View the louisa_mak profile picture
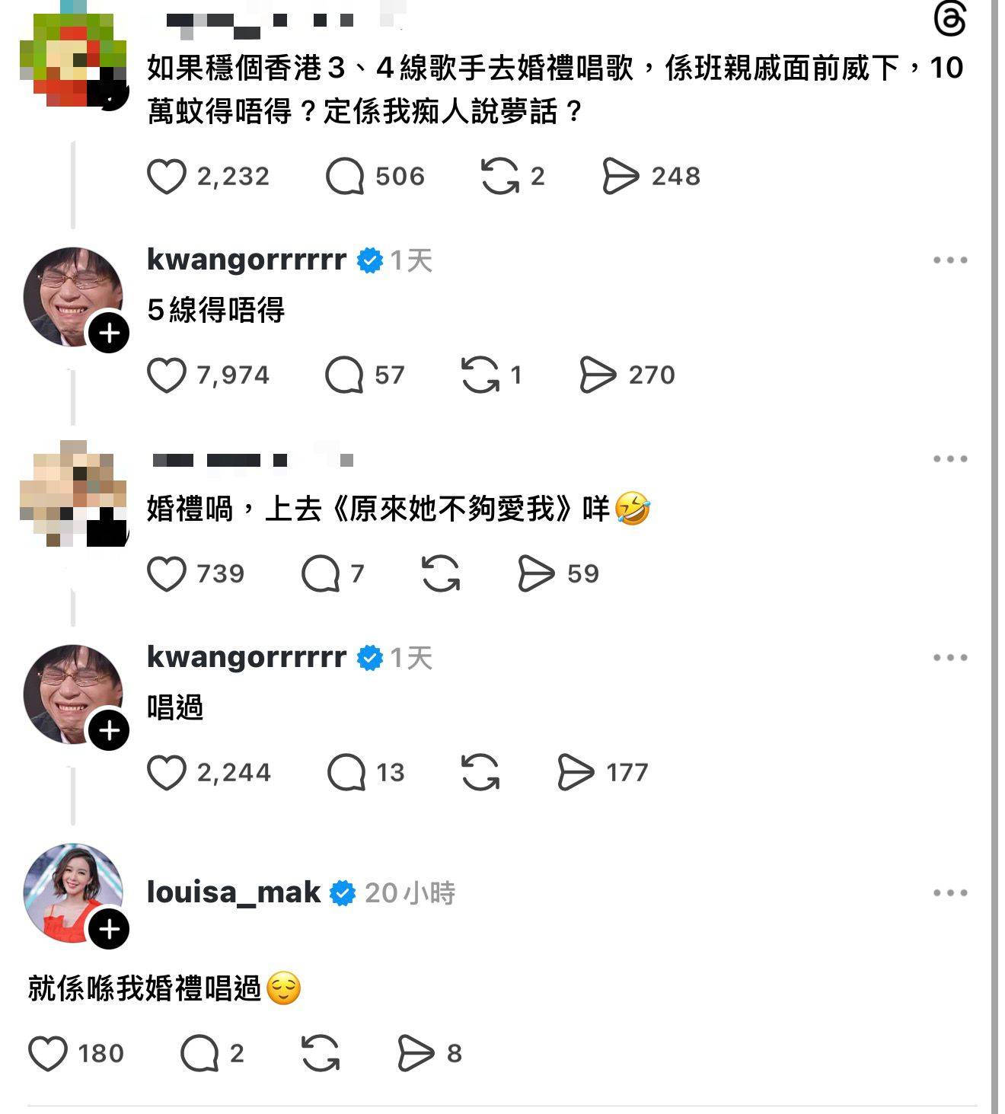This screenshot has height=1114, width=1005. (x=72, y=892)
